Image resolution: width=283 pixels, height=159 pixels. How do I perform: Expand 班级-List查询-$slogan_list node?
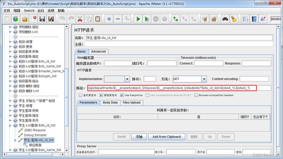[10, 76]
